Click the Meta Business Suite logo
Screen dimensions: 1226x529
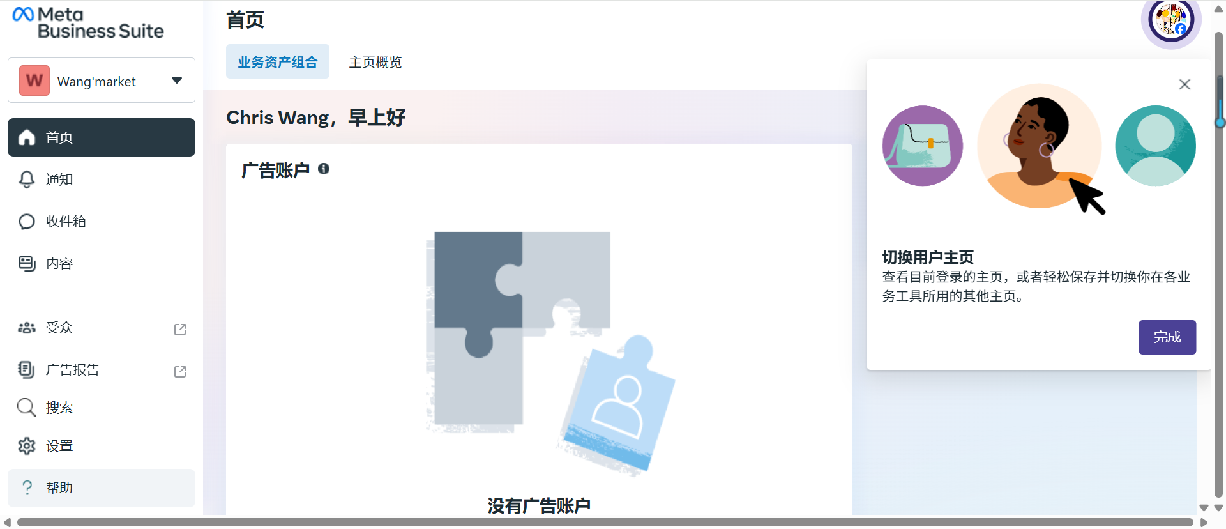click(x=88, y=22)
